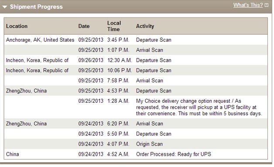Click the Shipment Progress header title
Viewport: 274px width, 167px height.
(36, 7)
